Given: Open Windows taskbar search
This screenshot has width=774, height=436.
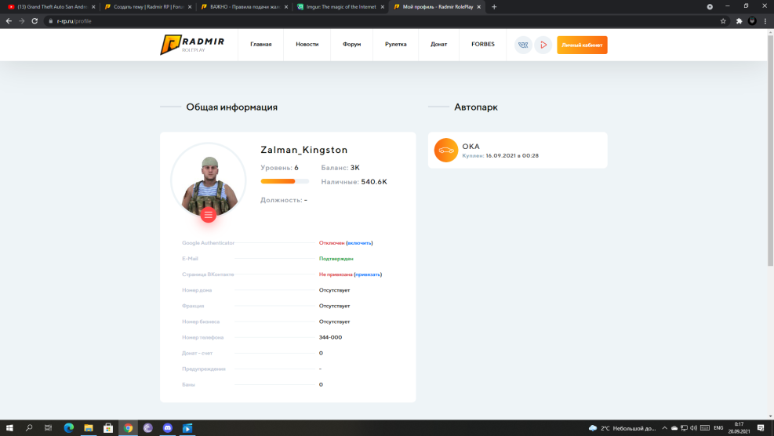Looking at the screenshot, I should click(x=29, y=428).
